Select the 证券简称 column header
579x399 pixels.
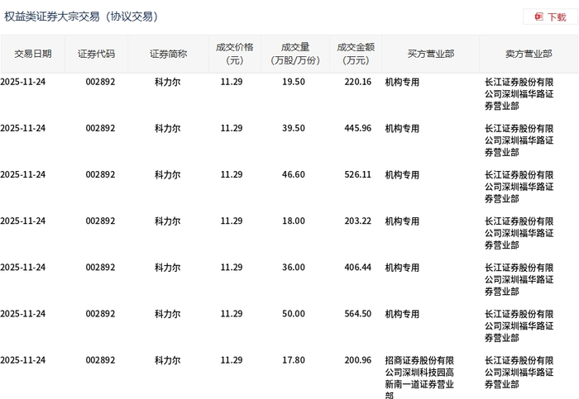coord(168,54)
